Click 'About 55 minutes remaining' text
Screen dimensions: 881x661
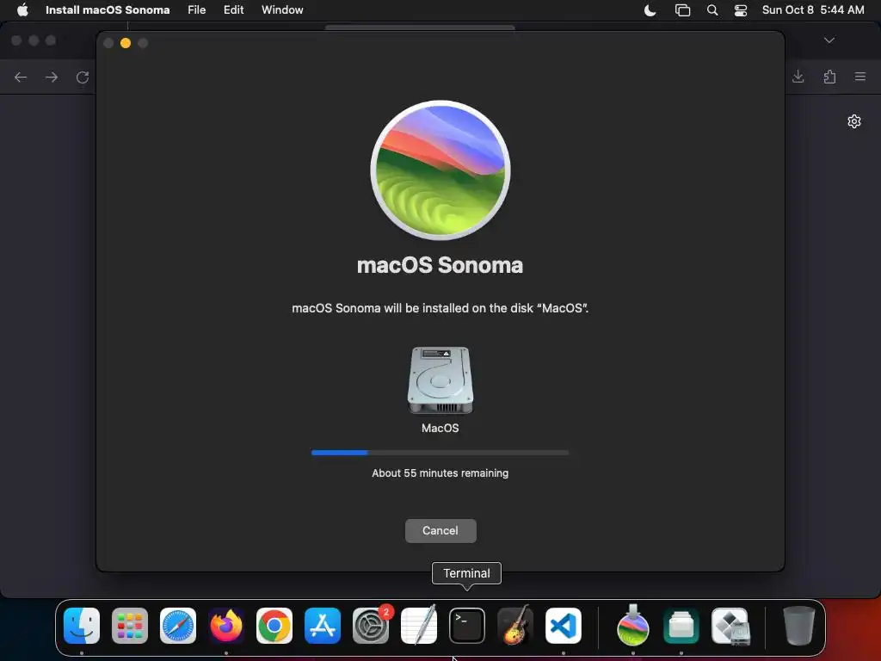pos(440,473)
